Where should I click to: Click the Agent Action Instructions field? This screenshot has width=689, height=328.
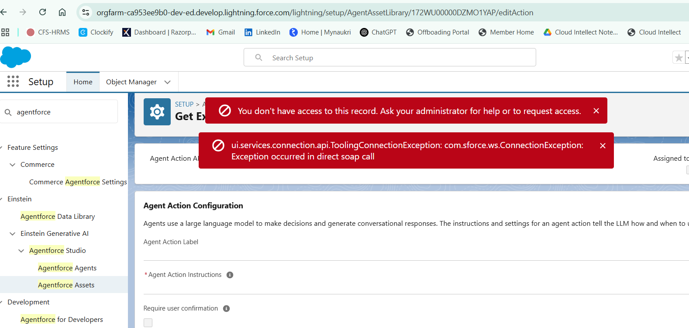416,287
